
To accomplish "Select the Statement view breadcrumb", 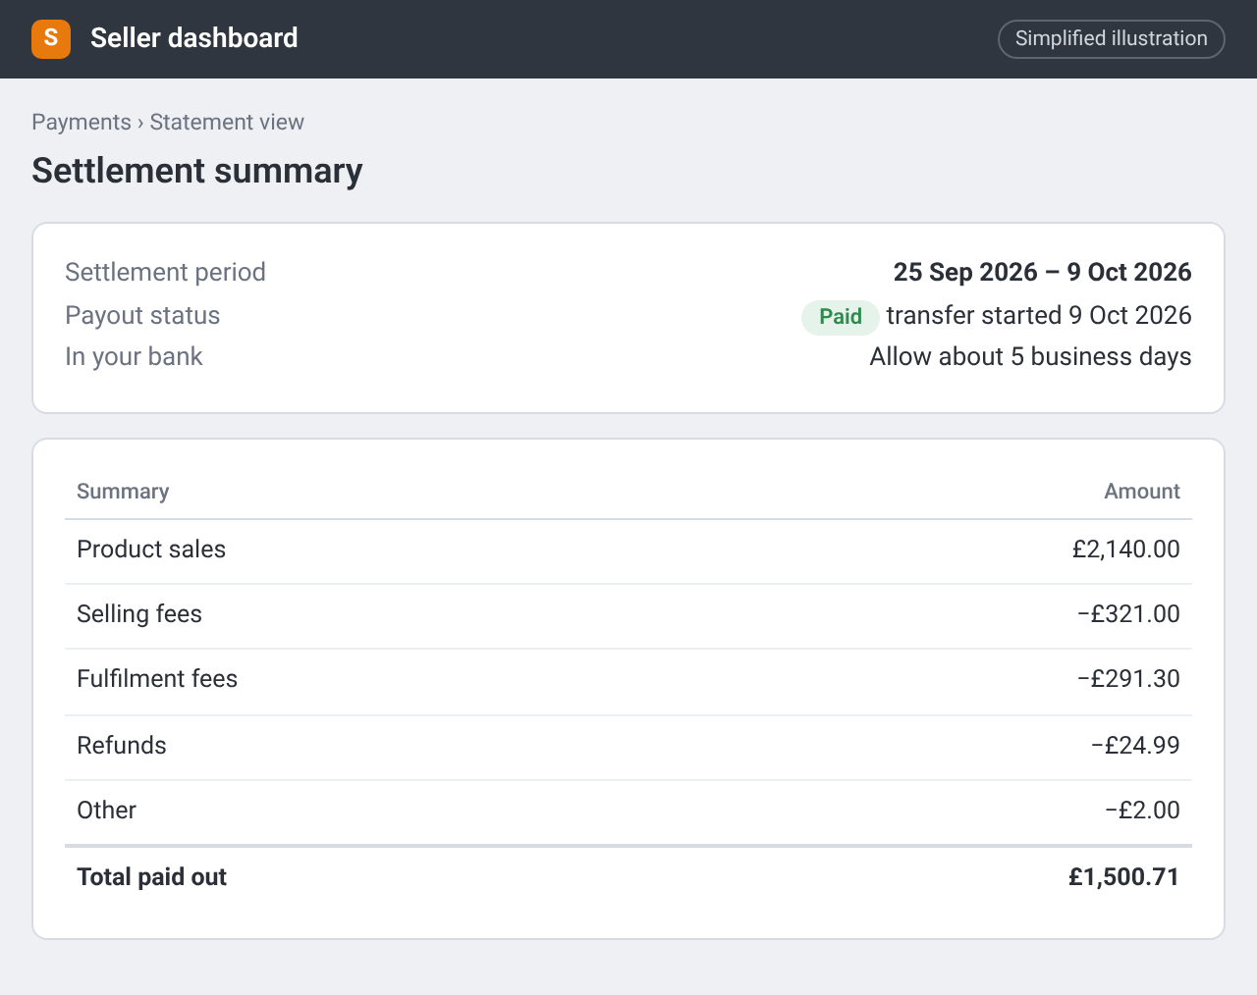I will tap(227, 122).
